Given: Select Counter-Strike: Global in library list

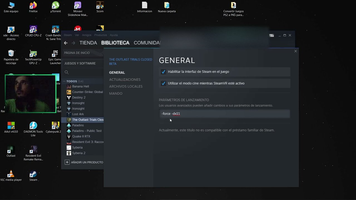Looking at the screenshot, I should 87,92.
